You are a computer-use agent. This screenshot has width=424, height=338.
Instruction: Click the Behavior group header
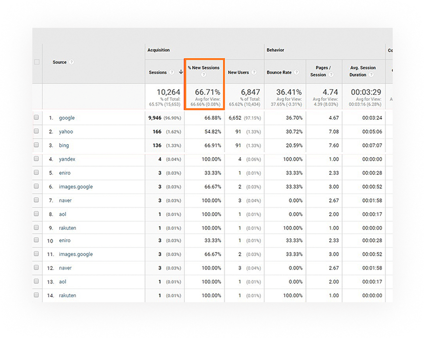pos(275,50)
